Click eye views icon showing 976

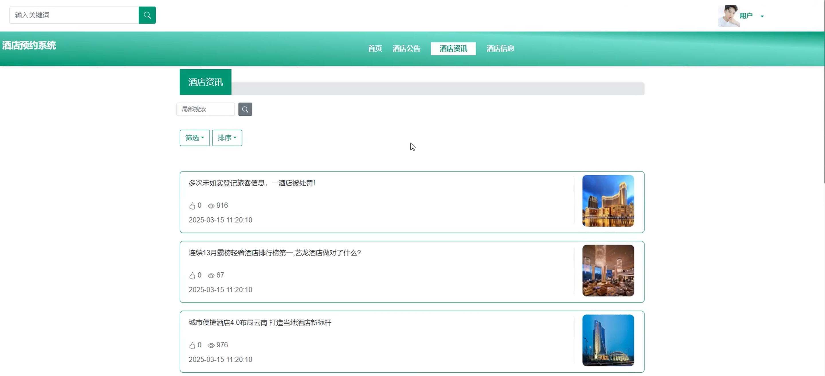pyautogui.click(x=211, y=345)
